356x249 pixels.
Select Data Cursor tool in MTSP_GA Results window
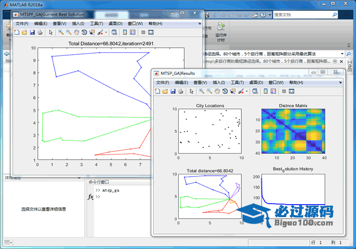tap(233, 91)
